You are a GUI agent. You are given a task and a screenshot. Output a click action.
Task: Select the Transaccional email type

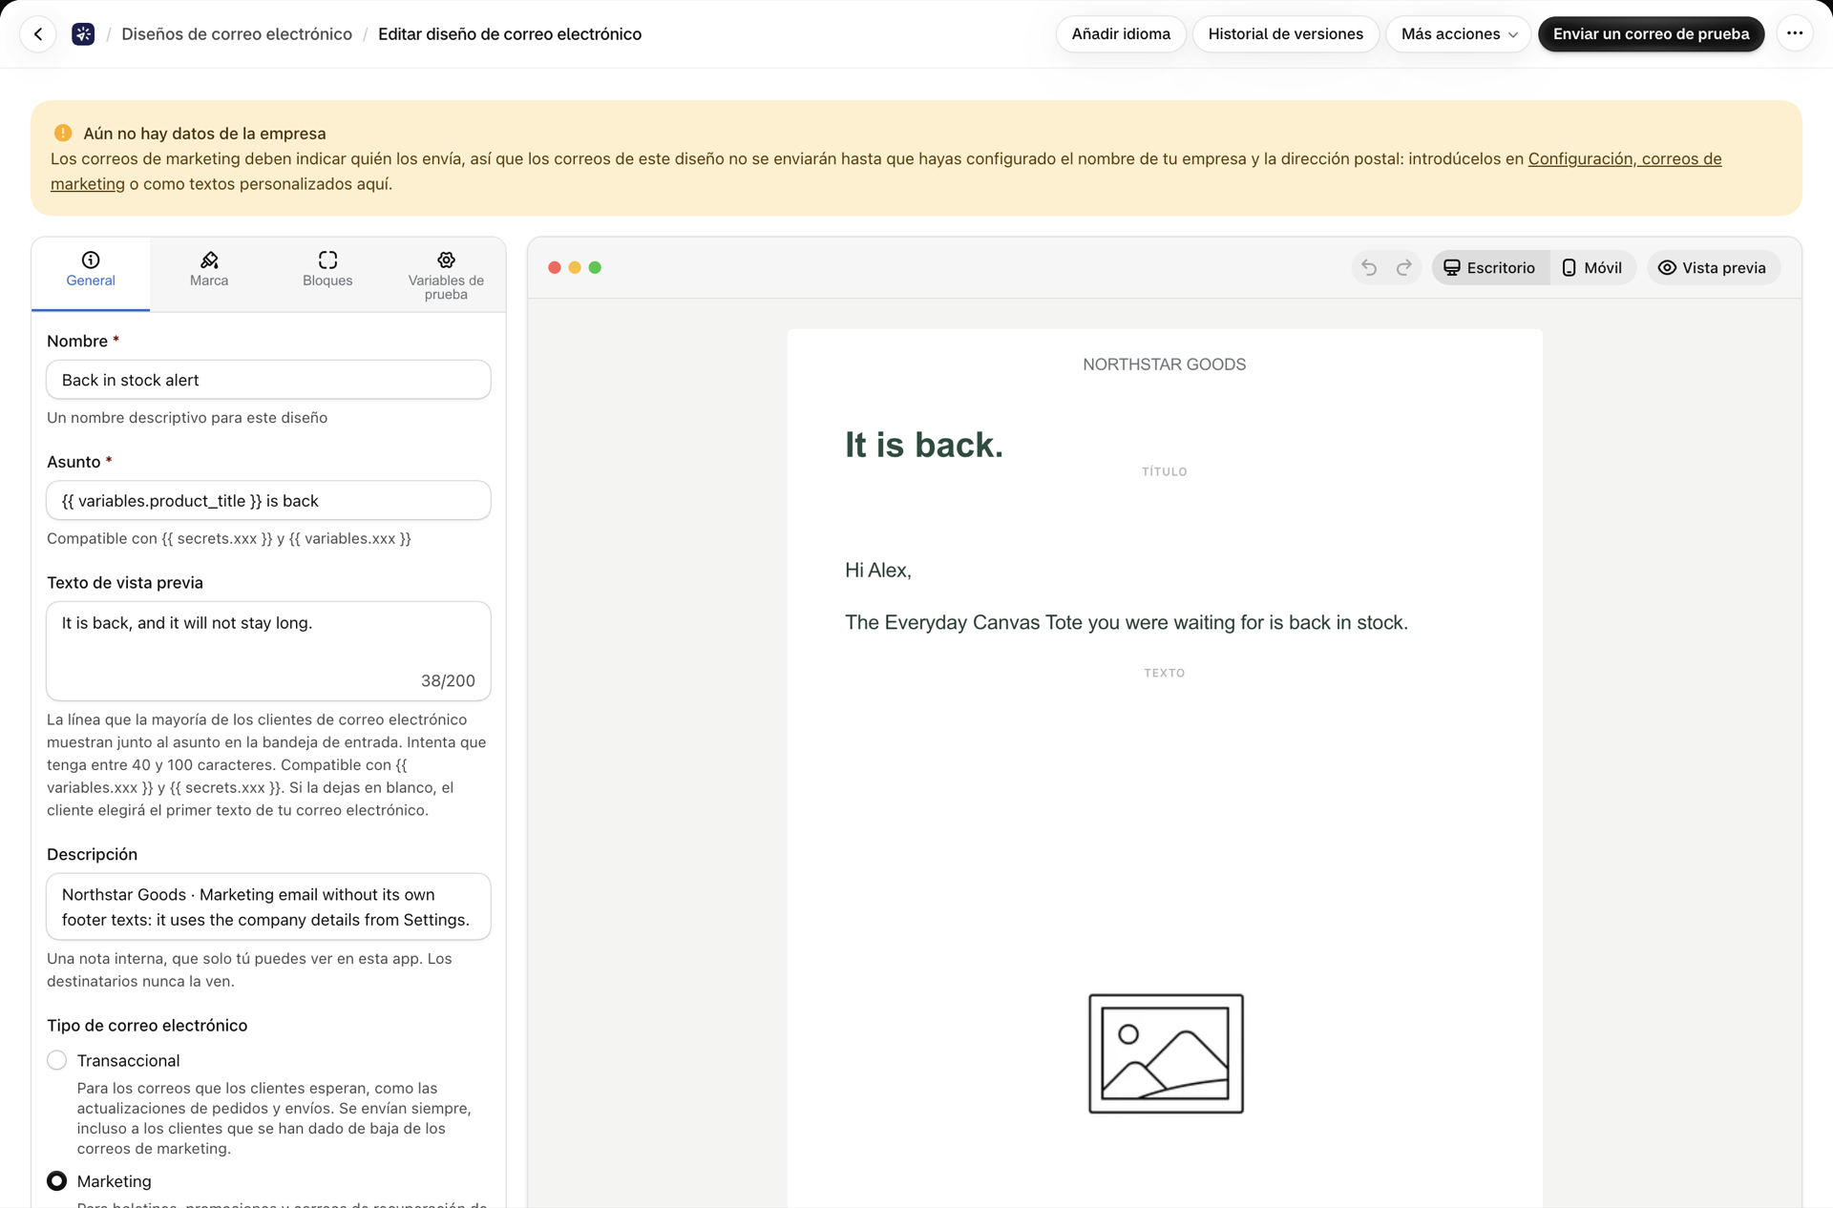coord(57,1060)
